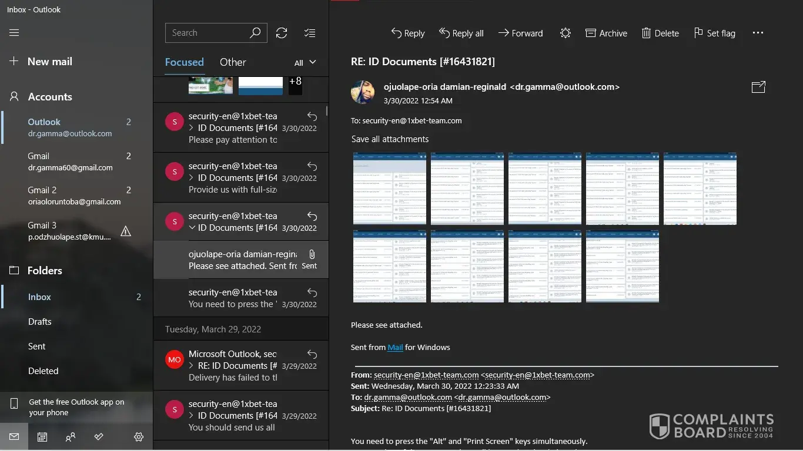Delete the open message

[660, 33]
